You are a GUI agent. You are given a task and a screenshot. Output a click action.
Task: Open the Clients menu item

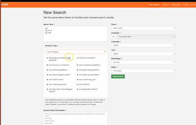point(166,5)
